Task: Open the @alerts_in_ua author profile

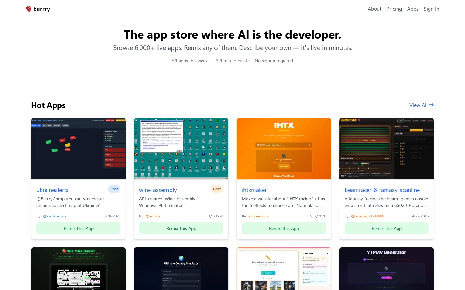Action: pos(55,216)
